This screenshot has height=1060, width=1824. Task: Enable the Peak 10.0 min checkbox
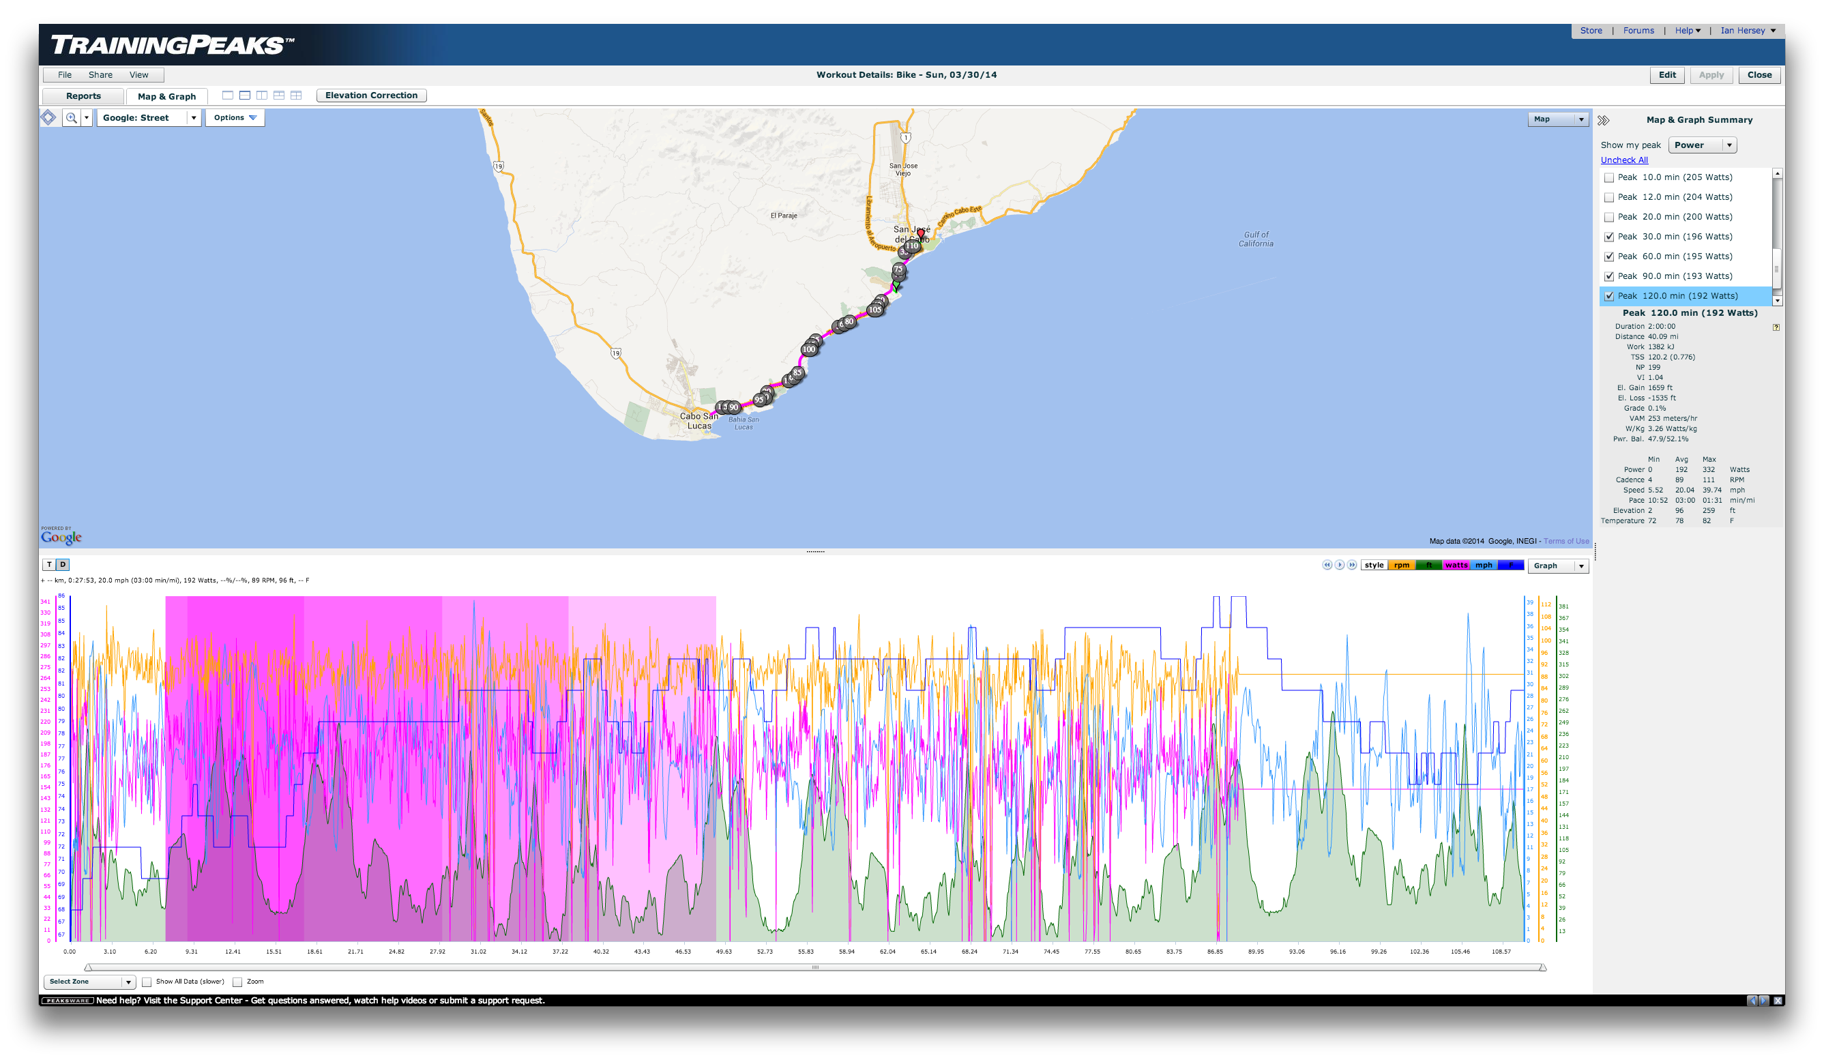click(1609, 177)
